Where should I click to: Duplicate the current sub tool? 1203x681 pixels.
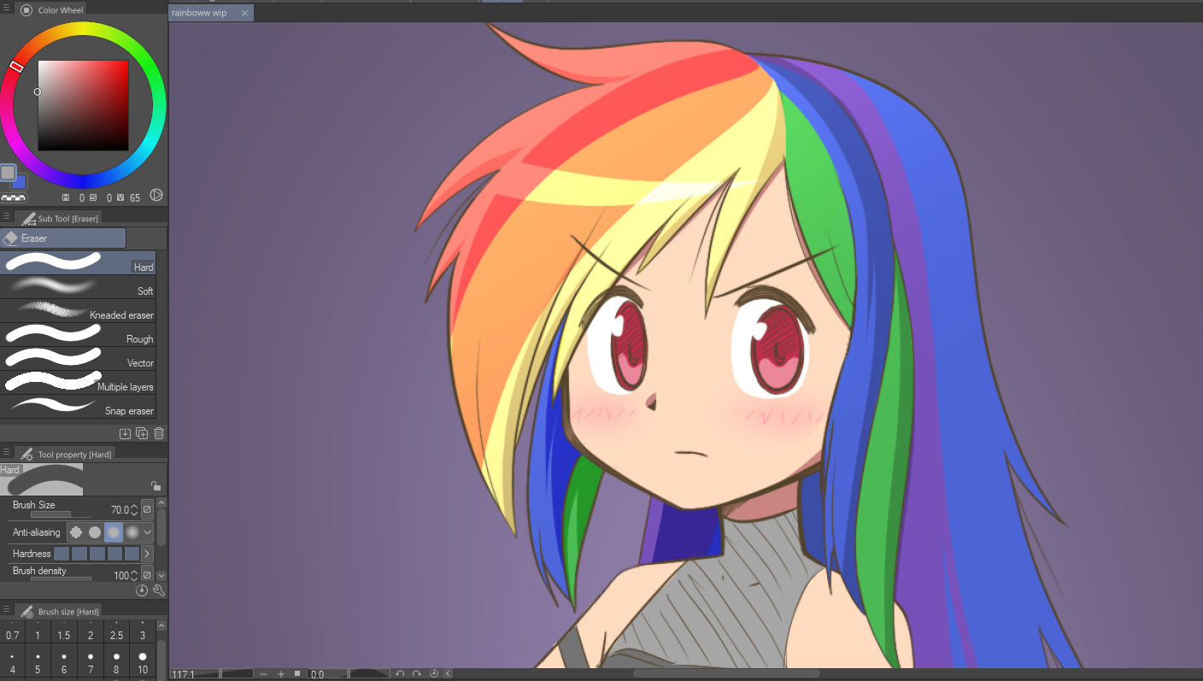[x=142, y=433]
